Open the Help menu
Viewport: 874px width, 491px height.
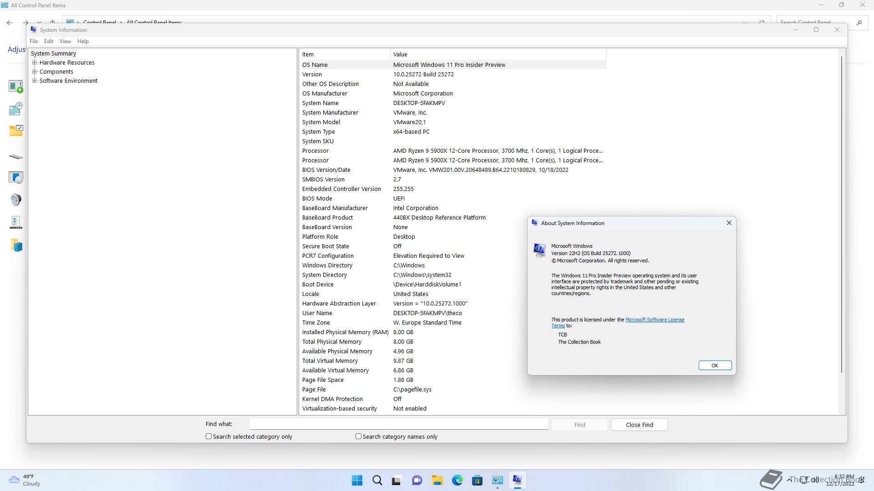tap(83, 41)
